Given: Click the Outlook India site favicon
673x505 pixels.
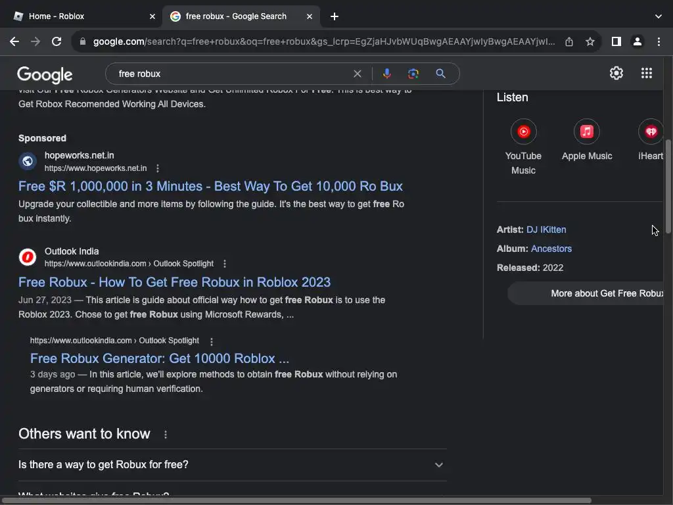Looking at the screenshot, I should 28,257.
